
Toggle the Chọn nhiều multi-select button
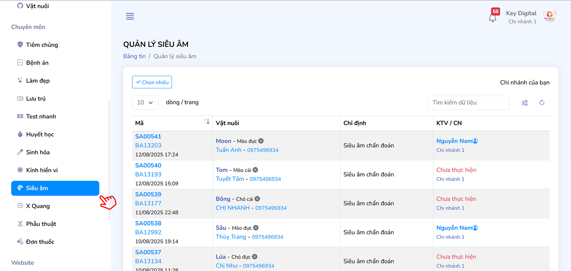click(x=152, y=82)
